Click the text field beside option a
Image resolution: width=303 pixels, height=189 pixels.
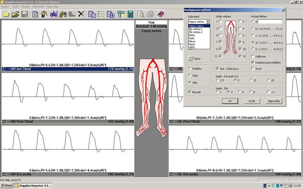point(270,21)
